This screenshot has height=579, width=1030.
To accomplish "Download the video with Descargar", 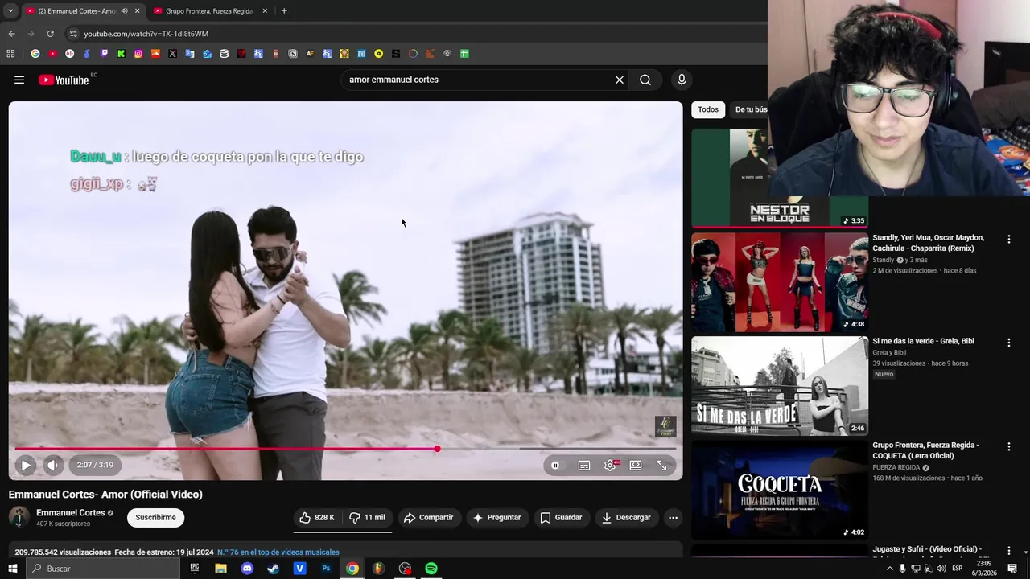I will (626, 517).
